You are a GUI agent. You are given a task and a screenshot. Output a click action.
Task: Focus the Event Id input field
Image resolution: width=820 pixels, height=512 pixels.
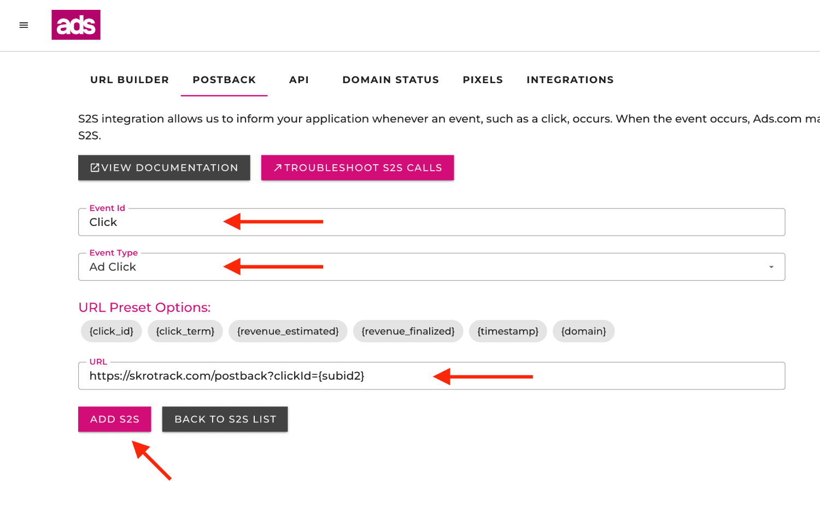pos(431,222)
